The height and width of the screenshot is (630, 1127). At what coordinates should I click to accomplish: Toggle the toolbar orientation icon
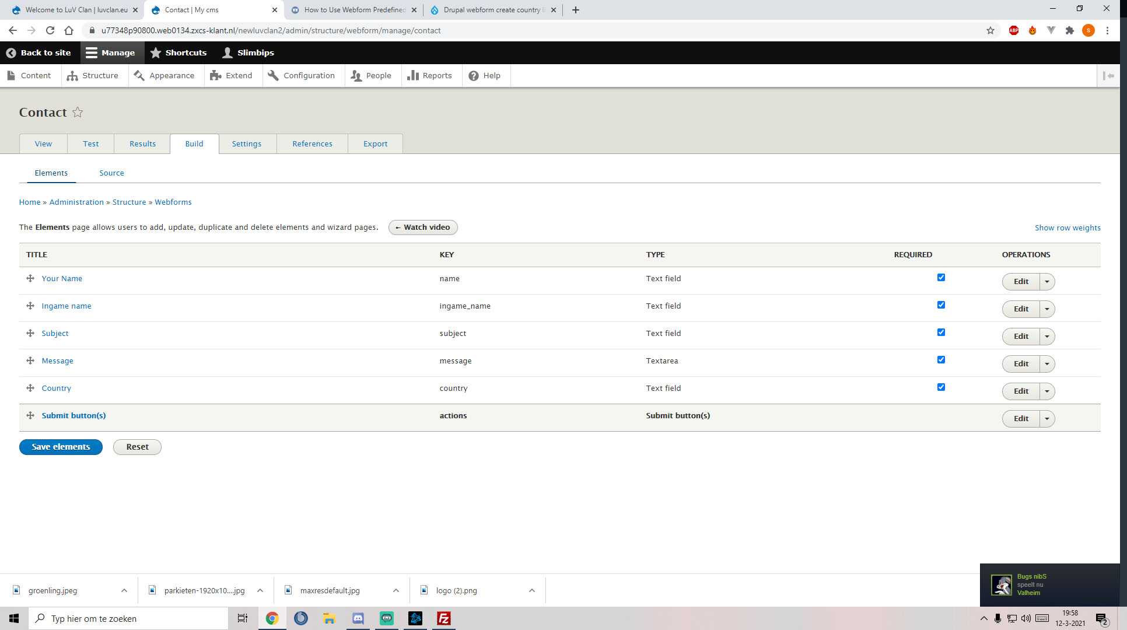[x=1108, y=76]
